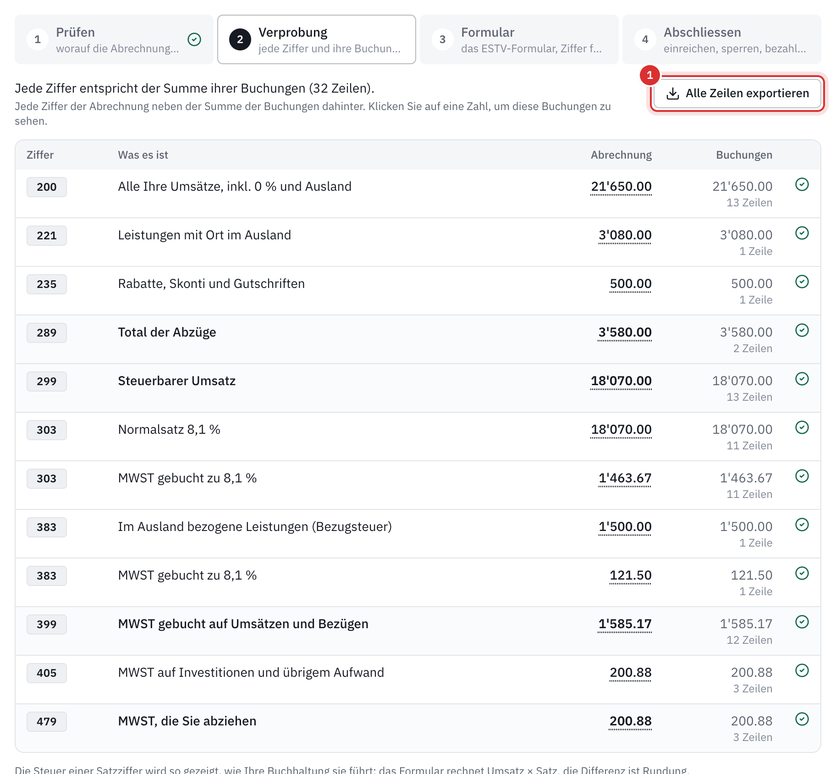
Task: Open Steuerbarer Umsatz amount 18'070.00 in Abrechnung
Action: (x=621, y=381)
